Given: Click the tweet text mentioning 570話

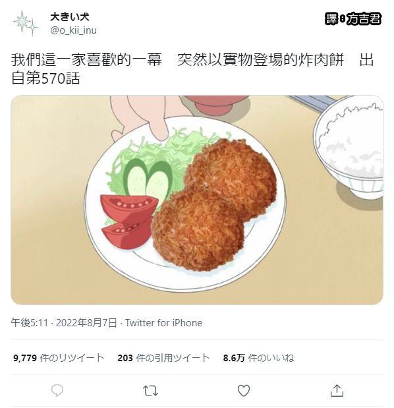Looking at the screenshot, I should [192, 69].
